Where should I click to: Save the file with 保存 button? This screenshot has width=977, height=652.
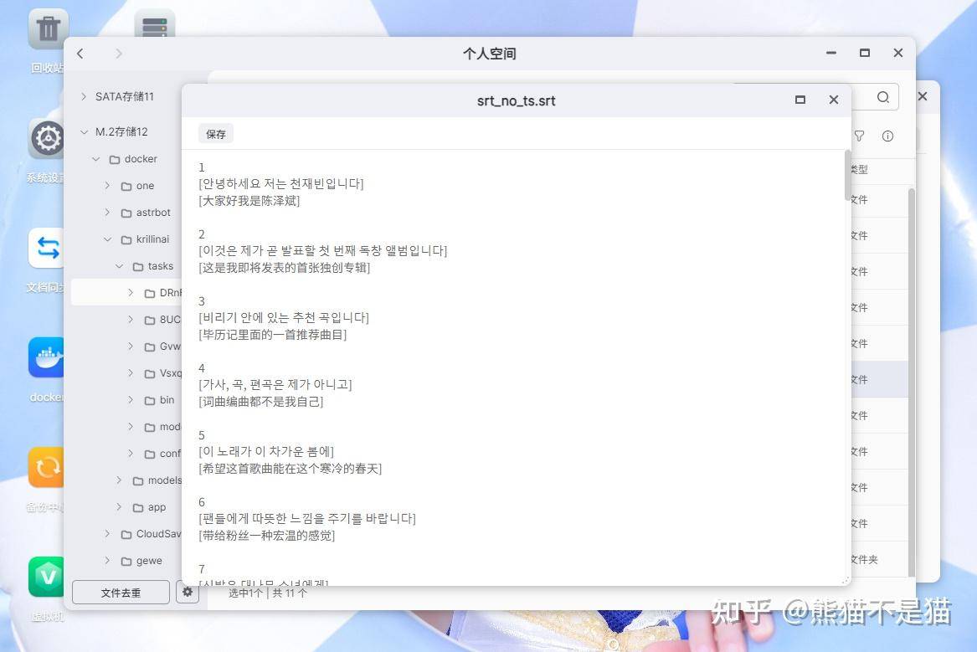216,134
